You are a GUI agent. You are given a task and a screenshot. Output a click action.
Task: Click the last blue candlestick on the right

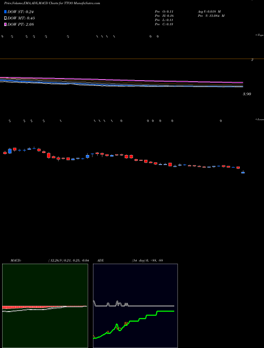pyautogui.click(x=243, y=172)
